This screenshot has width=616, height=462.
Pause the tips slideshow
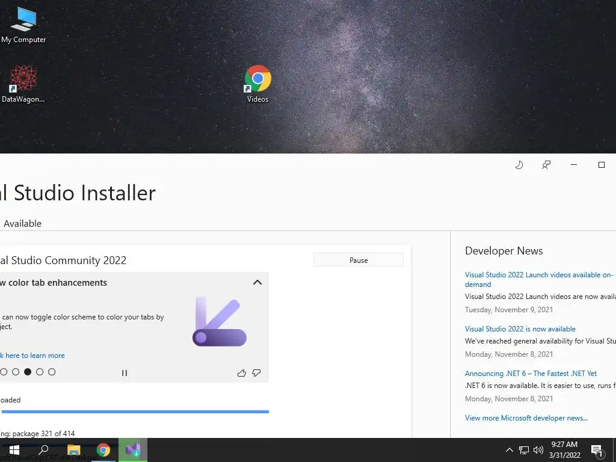pyautogui.click(x=125, y=373)
